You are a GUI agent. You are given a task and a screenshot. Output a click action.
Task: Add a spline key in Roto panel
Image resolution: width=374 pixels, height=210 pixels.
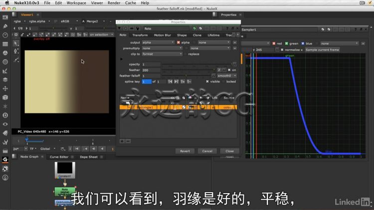pyautogui.click(x=183, y=82)
